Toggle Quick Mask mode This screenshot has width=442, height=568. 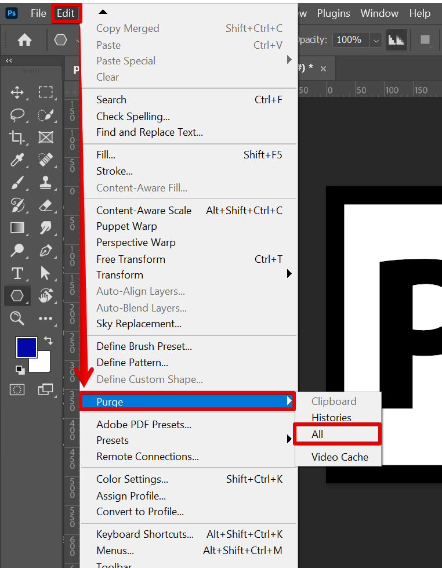[18, 389]
